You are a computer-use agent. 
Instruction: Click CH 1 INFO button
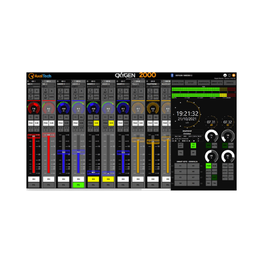pos(37,97)
